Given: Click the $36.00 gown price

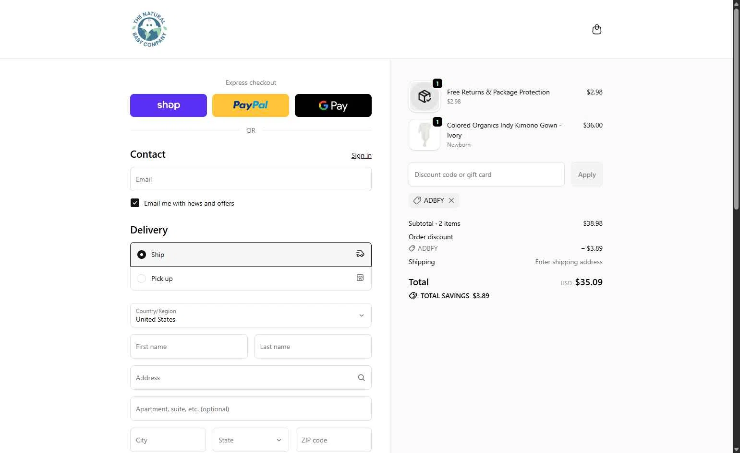Looking at the screenshot, I should (593, 125).
